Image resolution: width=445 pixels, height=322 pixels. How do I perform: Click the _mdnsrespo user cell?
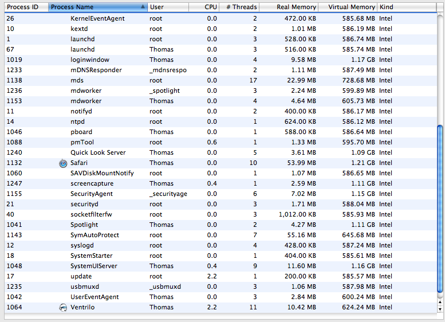(168, 70)
